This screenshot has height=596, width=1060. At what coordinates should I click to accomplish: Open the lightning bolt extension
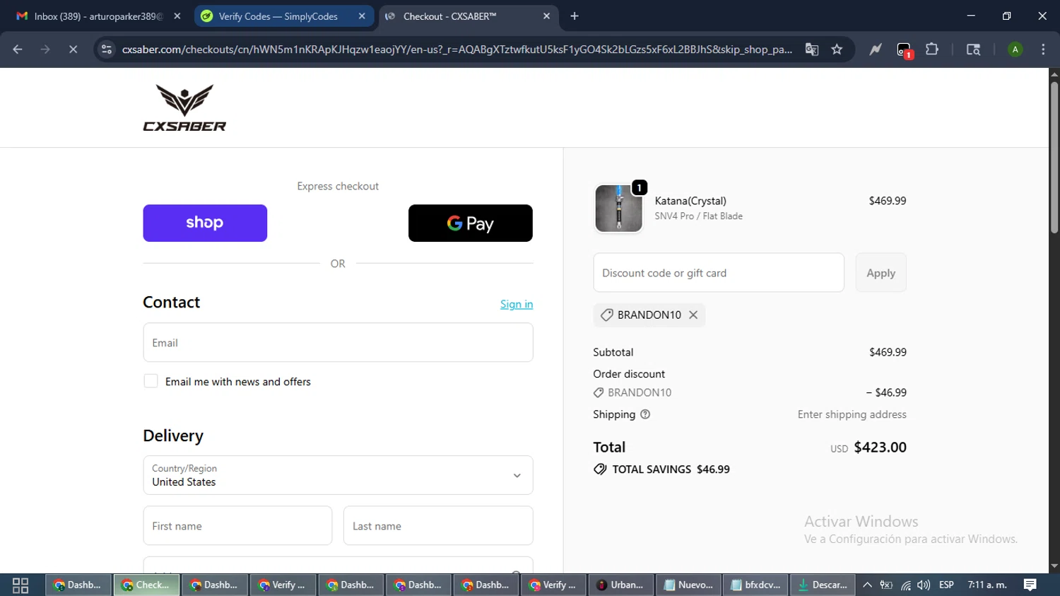coord(876,49)
